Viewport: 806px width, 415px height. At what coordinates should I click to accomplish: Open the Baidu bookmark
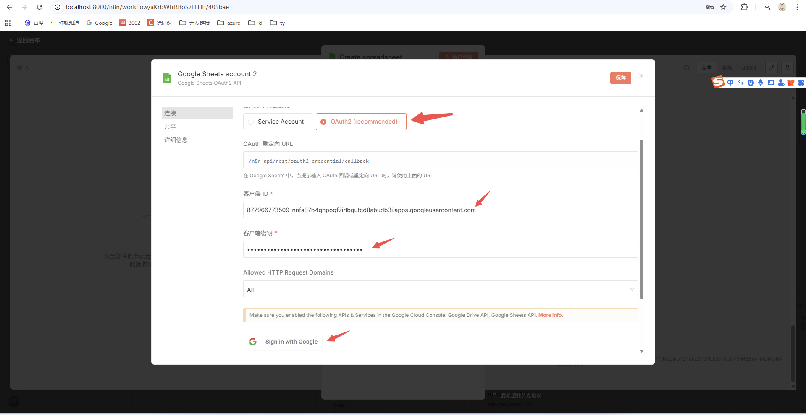pyautogui.click(x=52, y=23)
